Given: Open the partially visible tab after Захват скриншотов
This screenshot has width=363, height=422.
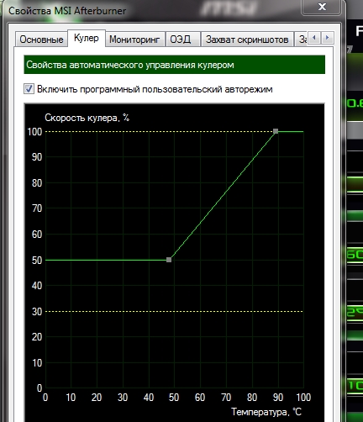Looking at the screenshot, I should 302,40.
